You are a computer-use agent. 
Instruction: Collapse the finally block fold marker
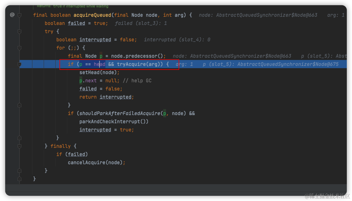pyautogui.click(x=20, y=146)
